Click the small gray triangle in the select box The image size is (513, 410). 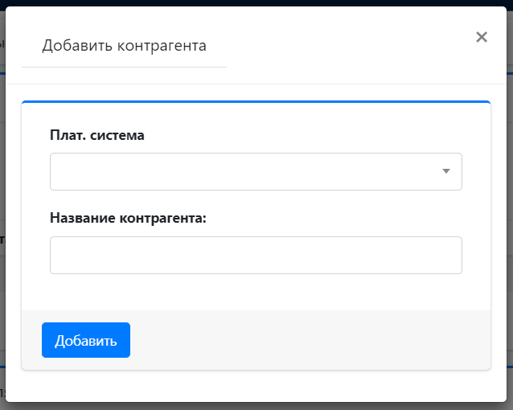pos(445,171)
